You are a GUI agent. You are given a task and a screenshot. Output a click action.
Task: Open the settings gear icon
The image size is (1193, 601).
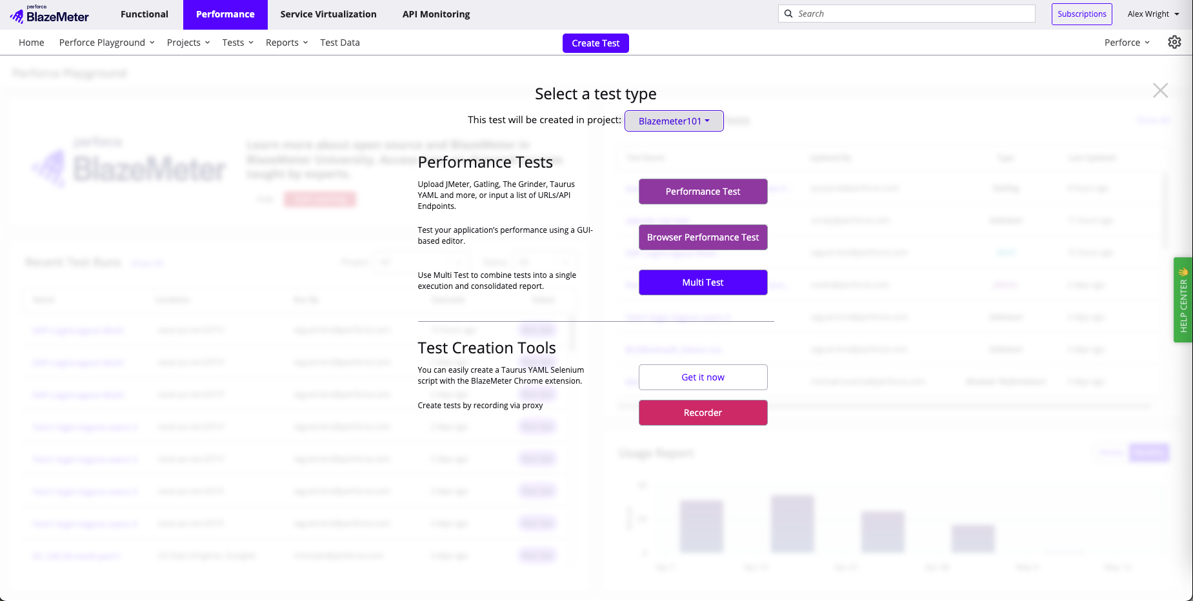[x=1174, y=42]
